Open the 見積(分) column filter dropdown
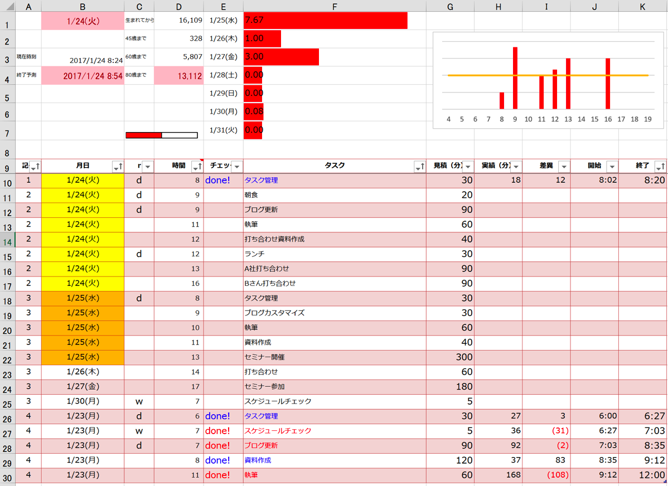This screenshot has width=668, height=486. [x=468, y=167]
